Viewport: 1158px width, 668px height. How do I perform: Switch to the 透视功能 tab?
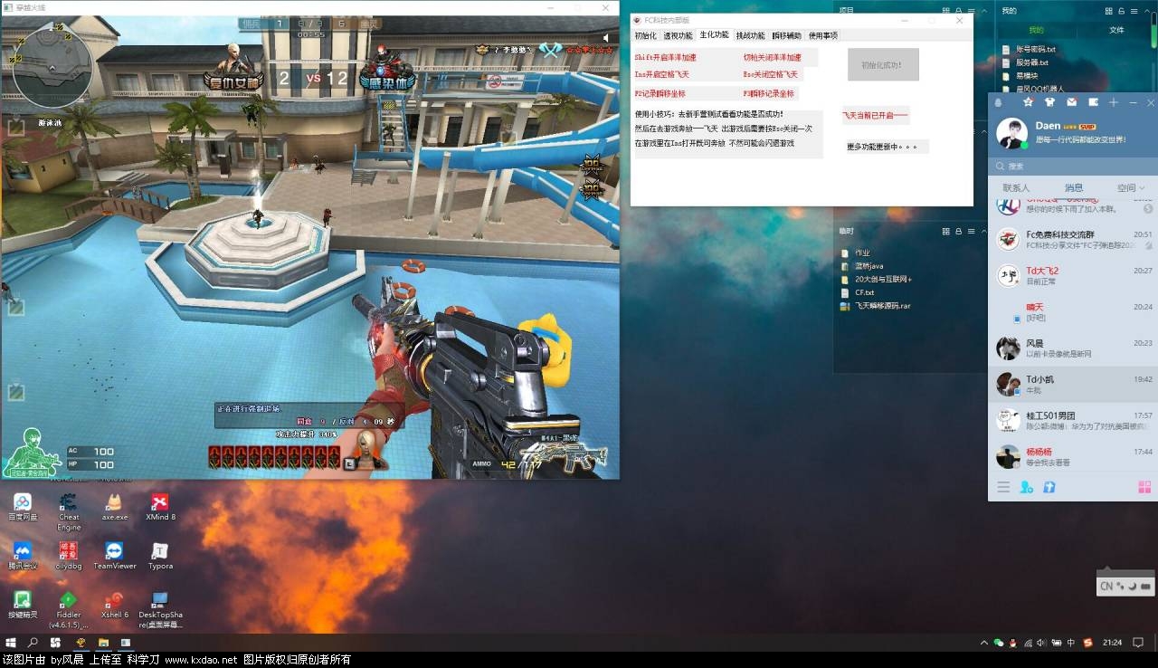[678, 35]
